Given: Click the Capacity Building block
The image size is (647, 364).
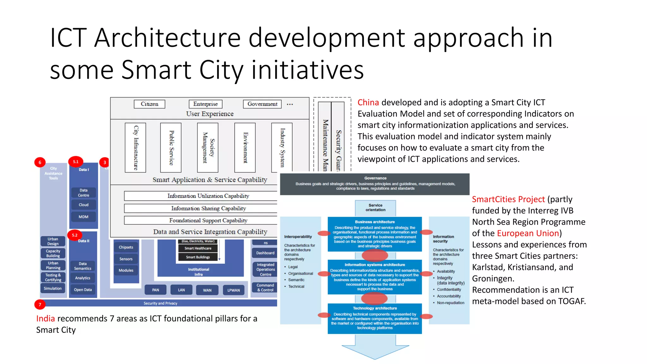Looking at the screenshot, I should point(53,253).
